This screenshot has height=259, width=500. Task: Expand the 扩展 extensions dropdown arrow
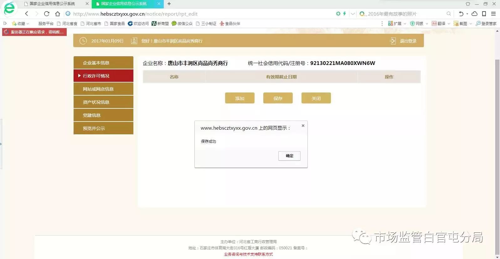(x=405, y=24)
